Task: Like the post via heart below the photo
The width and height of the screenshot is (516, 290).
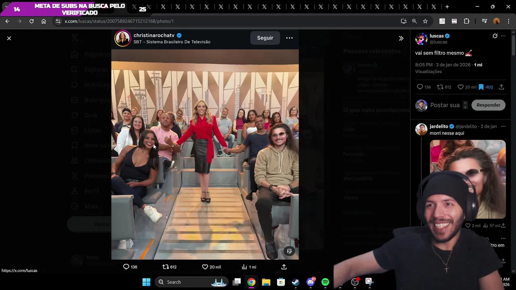Action: (205, 267)
